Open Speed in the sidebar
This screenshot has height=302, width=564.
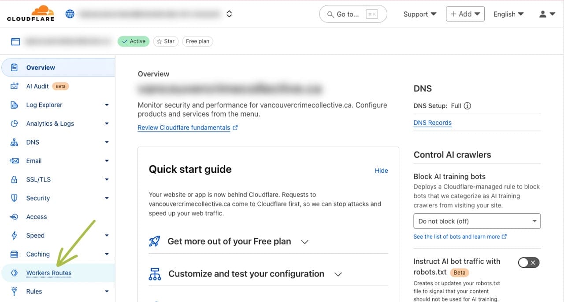[35, 236]
